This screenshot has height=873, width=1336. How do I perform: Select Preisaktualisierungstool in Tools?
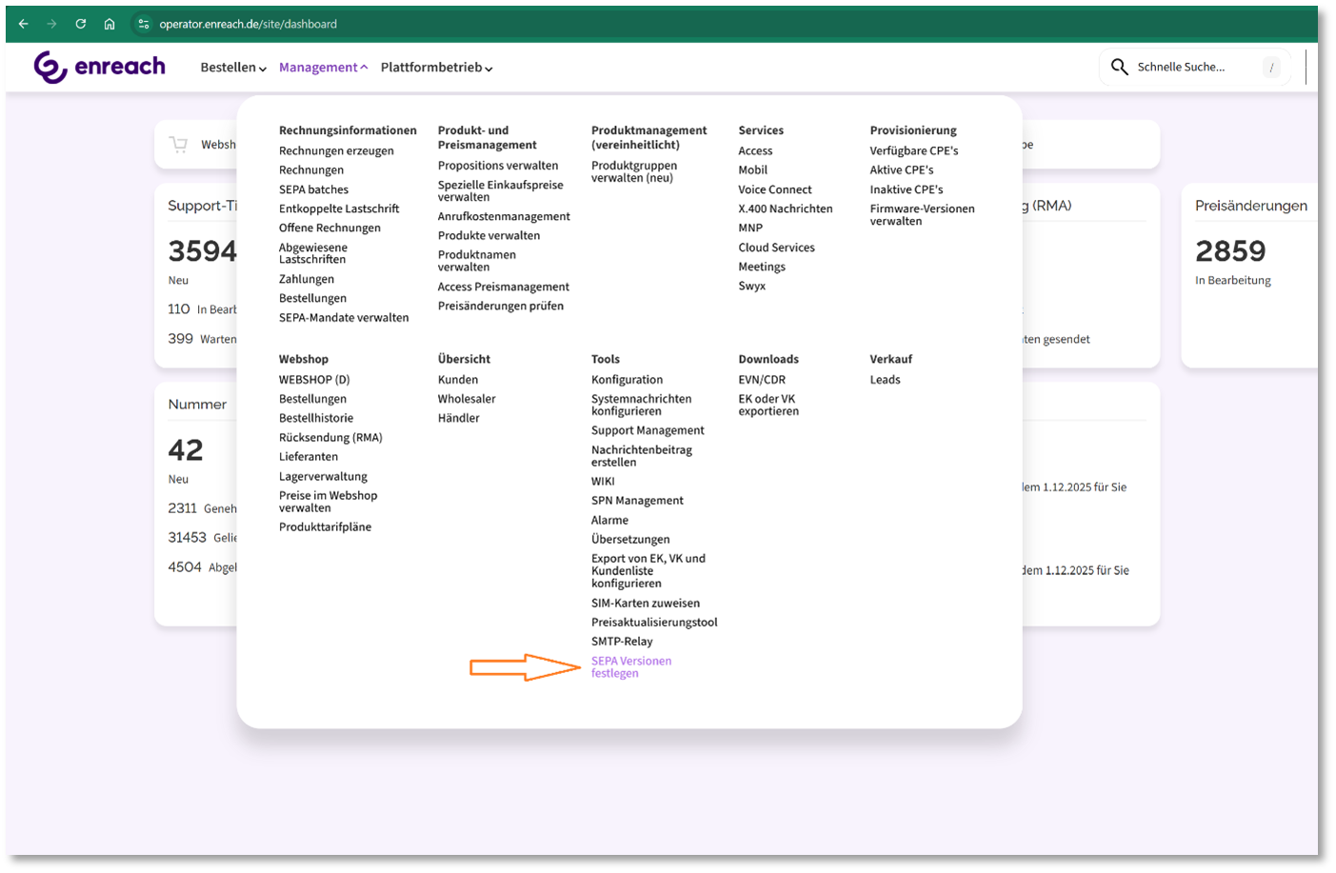pyautogui.click(x=653, y=622)
